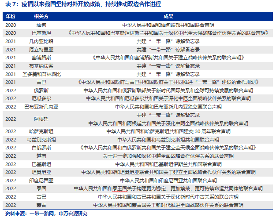Click 古巴 in the 2022 row
This screenshot has height=217, width=276.
coord(41,197)
